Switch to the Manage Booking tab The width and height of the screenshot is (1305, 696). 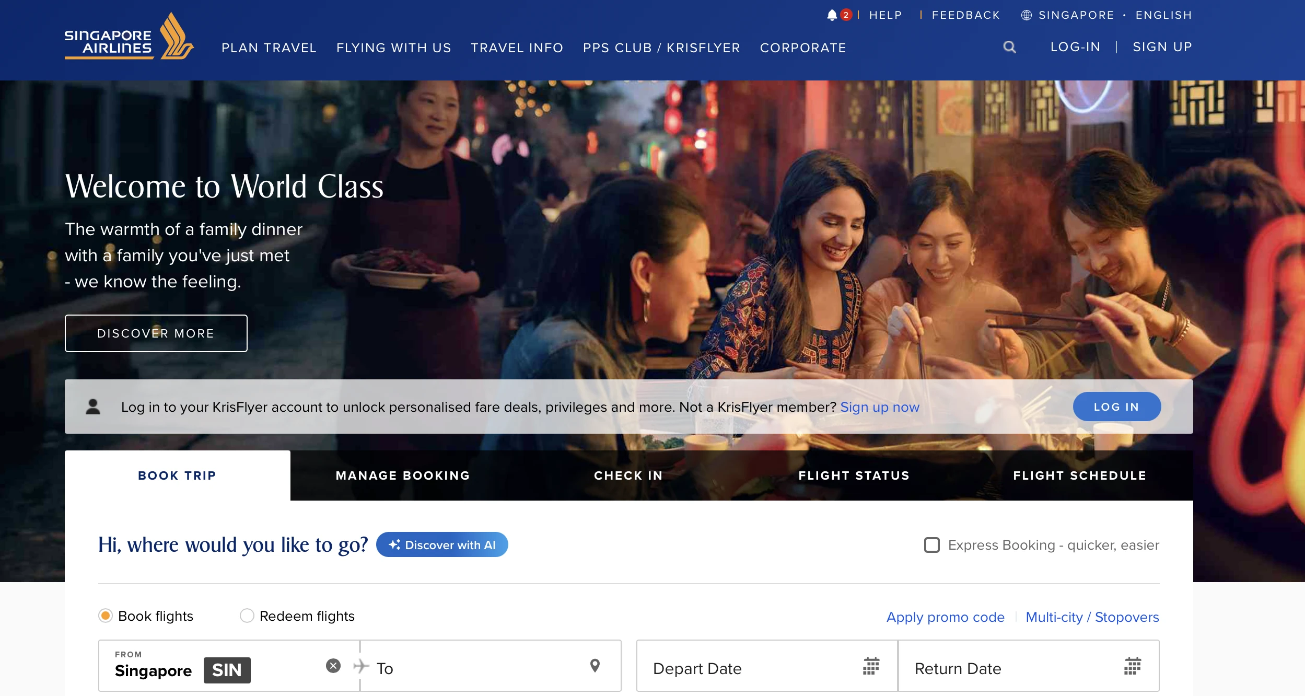click(403, 475)
